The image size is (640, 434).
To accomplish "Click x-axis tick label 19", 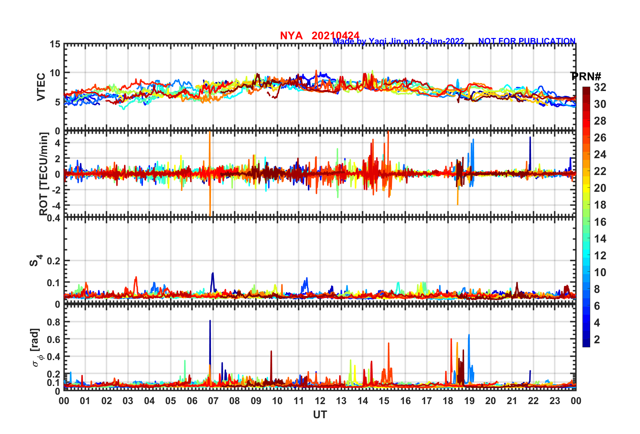I will [x=469, y=401].
